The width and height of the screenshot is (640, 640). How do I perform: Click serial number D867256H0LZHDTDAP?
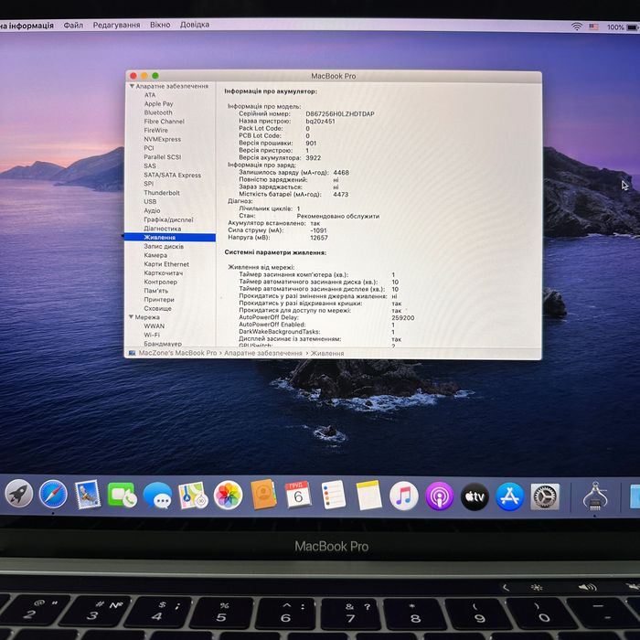pos(340,114)
